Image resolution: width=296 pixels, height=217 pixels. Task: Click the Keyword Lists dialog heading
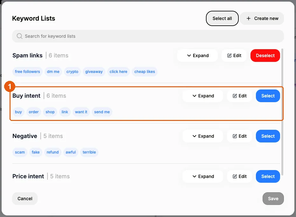pos(34,18)
